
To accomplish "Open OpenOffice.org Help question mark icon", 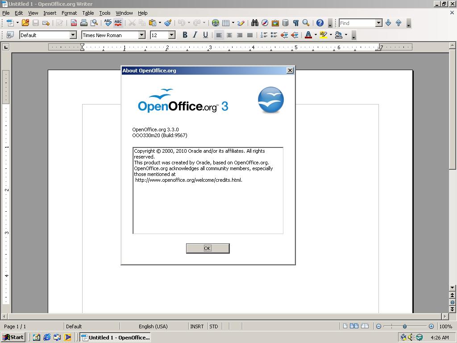I will pyautogui.click(x=320, y=23).
